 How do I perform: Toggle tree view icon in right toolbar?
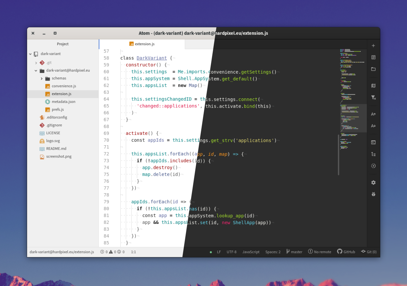(x=373, y=154)
